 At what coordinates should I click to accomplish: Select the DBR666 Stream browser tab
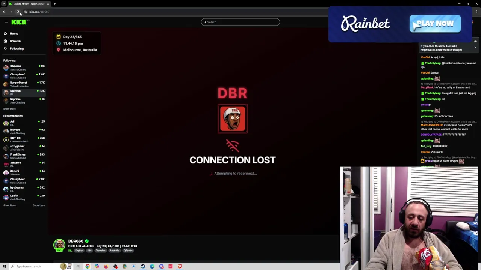click(x=29, y=4)
